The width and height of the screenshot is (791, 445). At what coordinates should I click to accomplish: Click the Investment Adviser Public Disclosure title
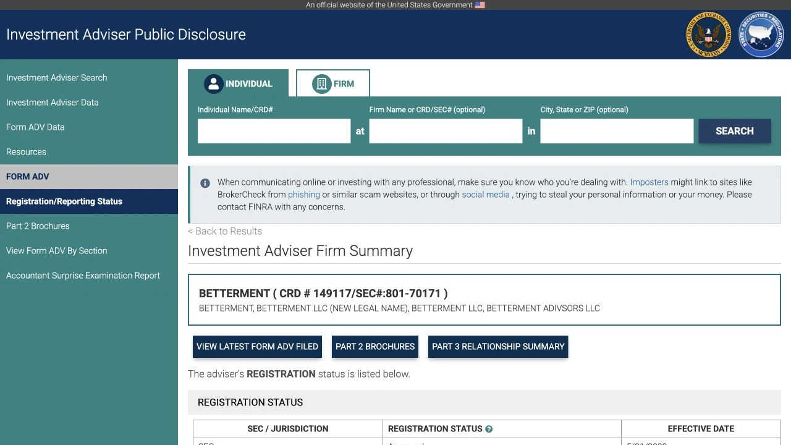point(126,35)
